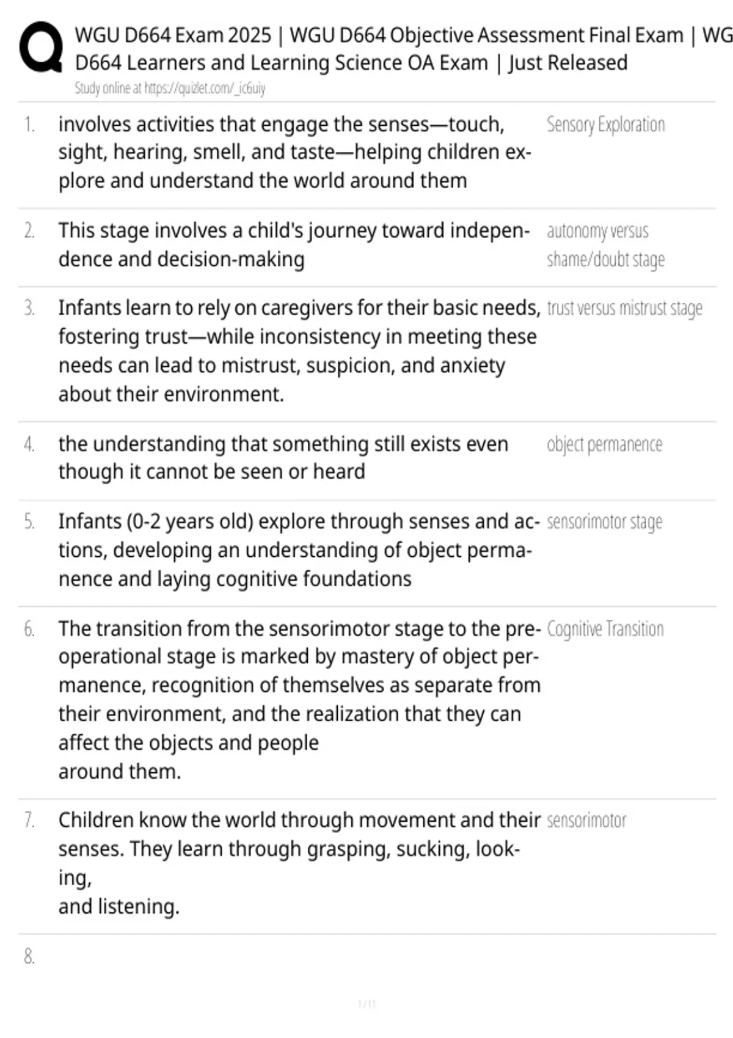Select the Sensory Exploration answer term
The width and height of the screenshot is (733, 1038).
(606, 125)
